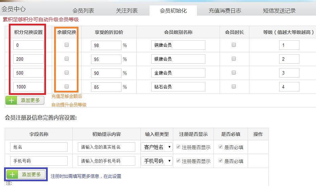Click the discount field showing 98
The image size is (316, 186).
tap(106, 45)
